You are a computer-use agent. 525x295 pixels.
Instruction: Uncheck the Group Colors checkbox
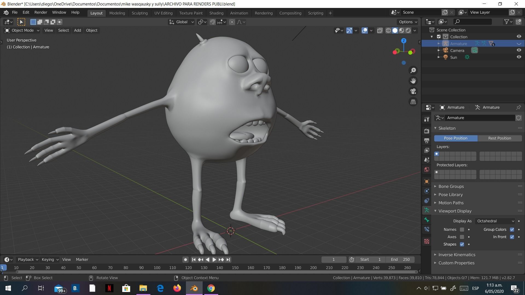[x=512, y=229]
